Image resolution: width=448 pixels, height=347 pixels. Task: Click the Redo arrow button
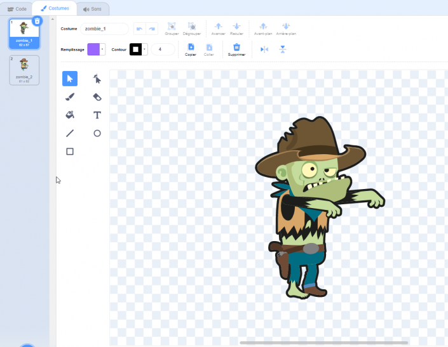[152, 29]
